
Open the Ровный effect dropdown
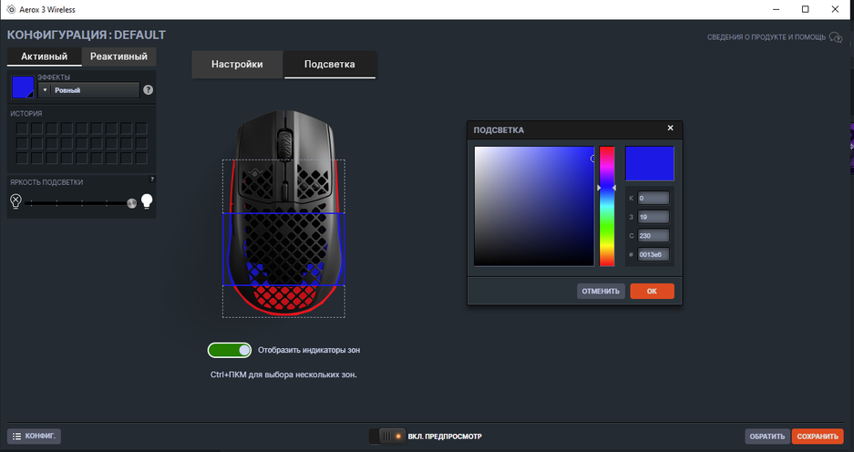[x=88, y=90]
